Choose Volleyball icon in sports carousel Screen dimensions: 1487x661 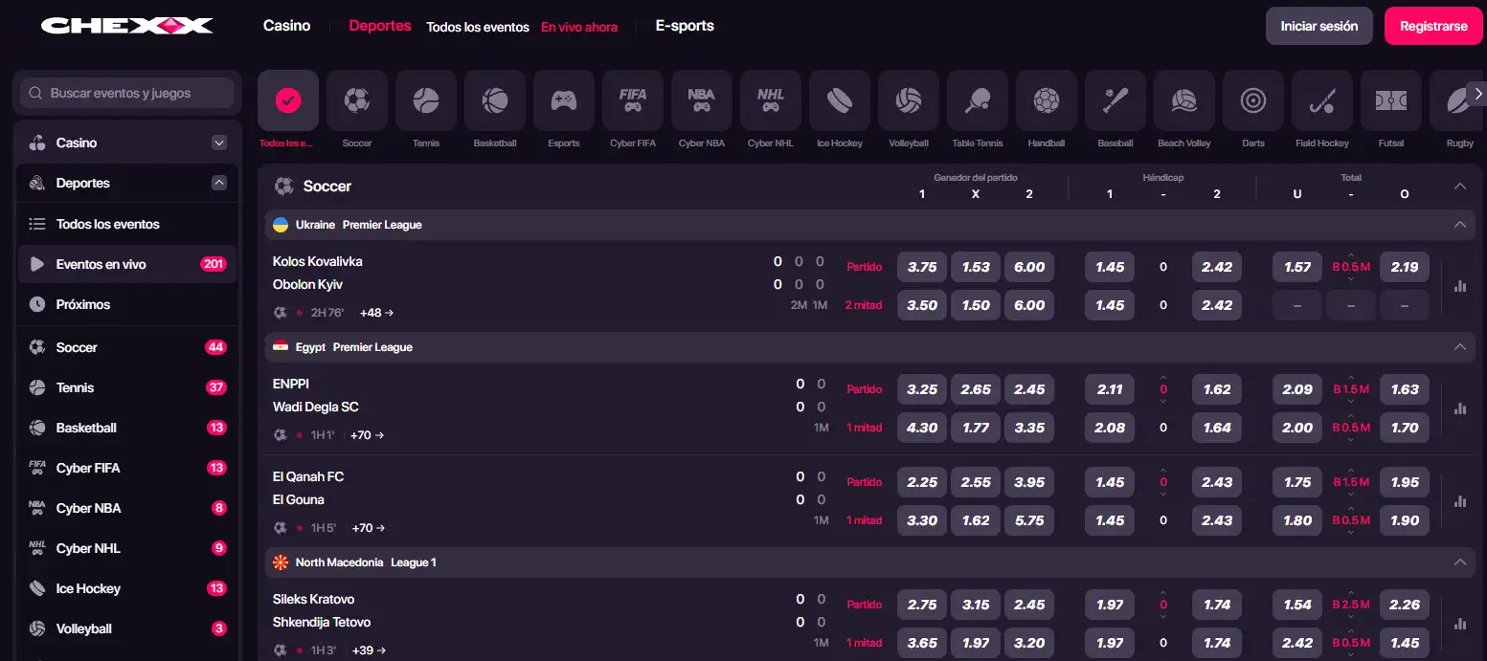909,100
